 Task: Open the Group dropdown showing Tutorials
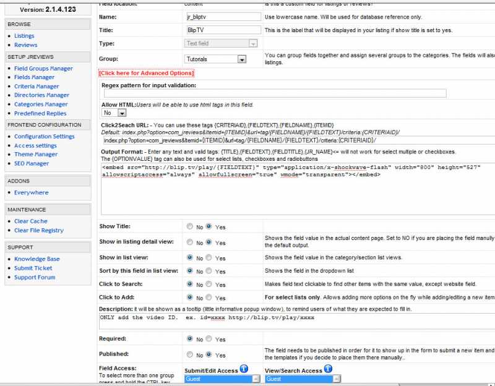point(215,59)
